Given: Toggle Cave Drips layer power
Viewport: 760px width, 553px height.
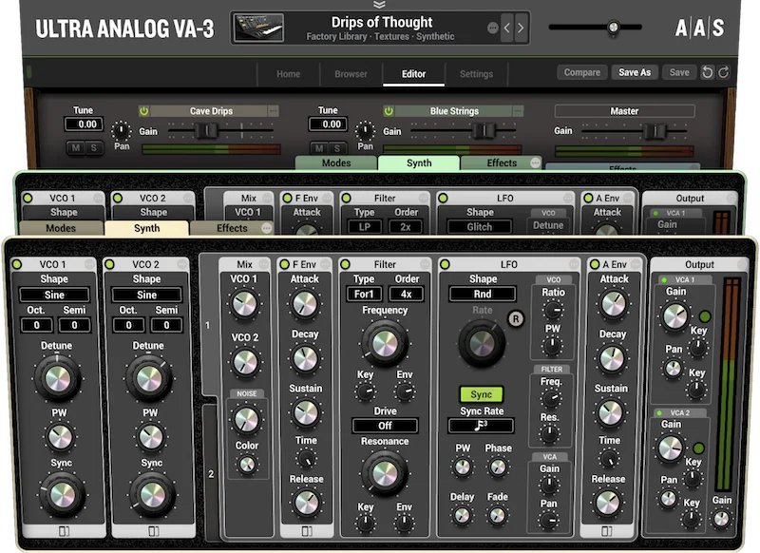Looking at the screenshot, I should [144, 111].
